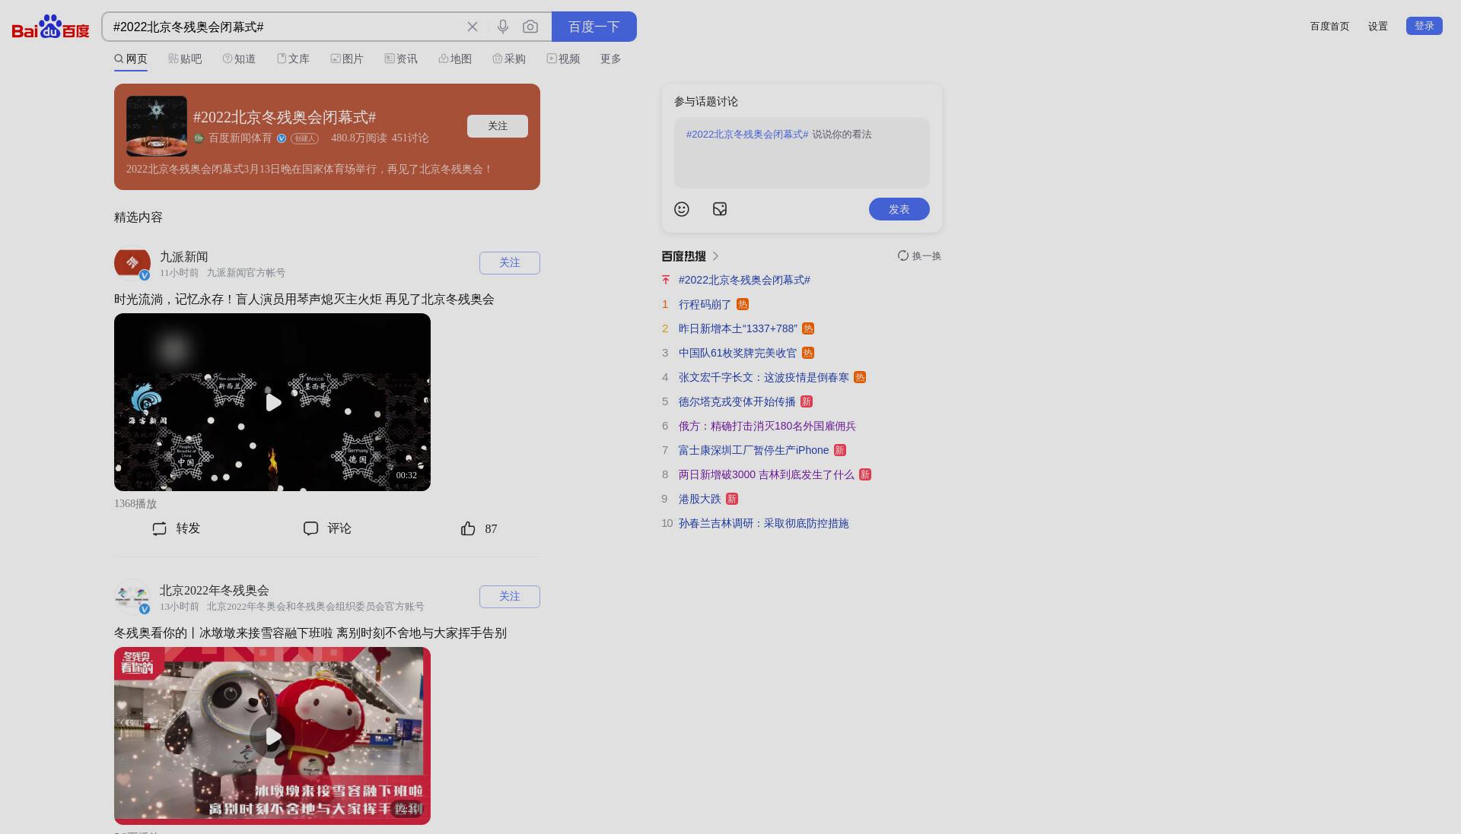
Task: Follow 九派新闻 account
Action: point(510,263)
